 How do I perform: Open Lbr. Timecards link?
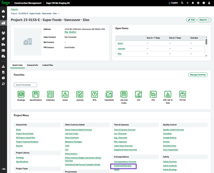tap(120, 134)
